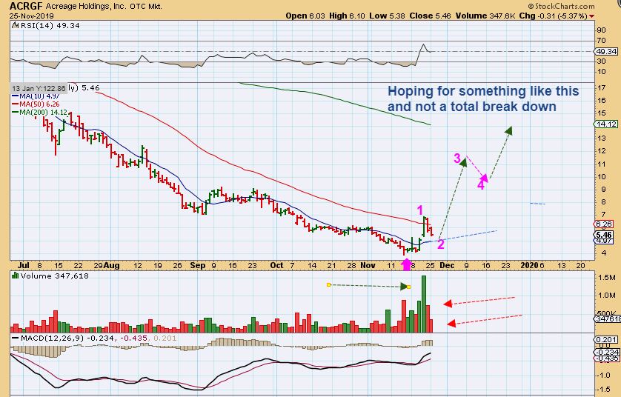Click the Acreage Holdings, Inc. company name
The width and height of the screenshot is (621, 397).
click(x=86, y=7)
